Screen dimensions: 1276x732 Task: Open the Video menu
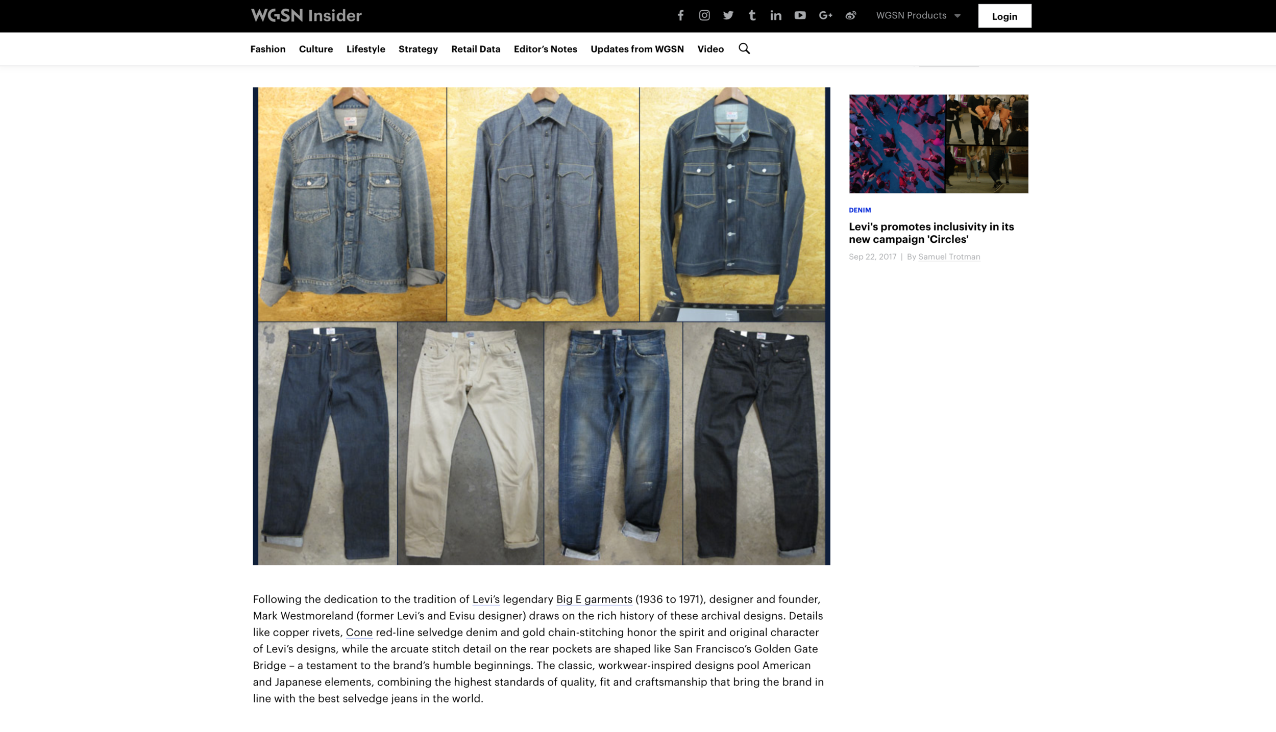[x=710, y=49]
